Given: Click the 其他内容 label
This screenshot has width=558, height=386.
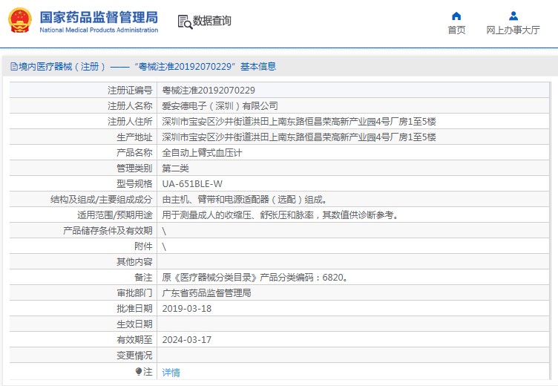Looking at the screenshot, I should 134,262.
